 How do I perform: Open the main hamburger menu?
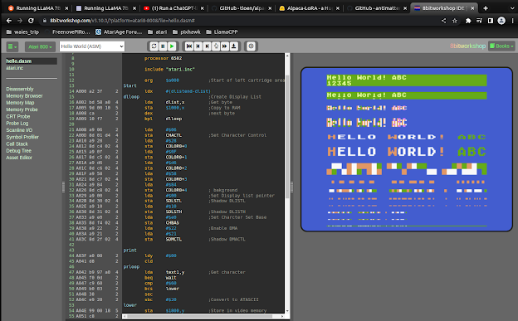[x=12, y=46]
